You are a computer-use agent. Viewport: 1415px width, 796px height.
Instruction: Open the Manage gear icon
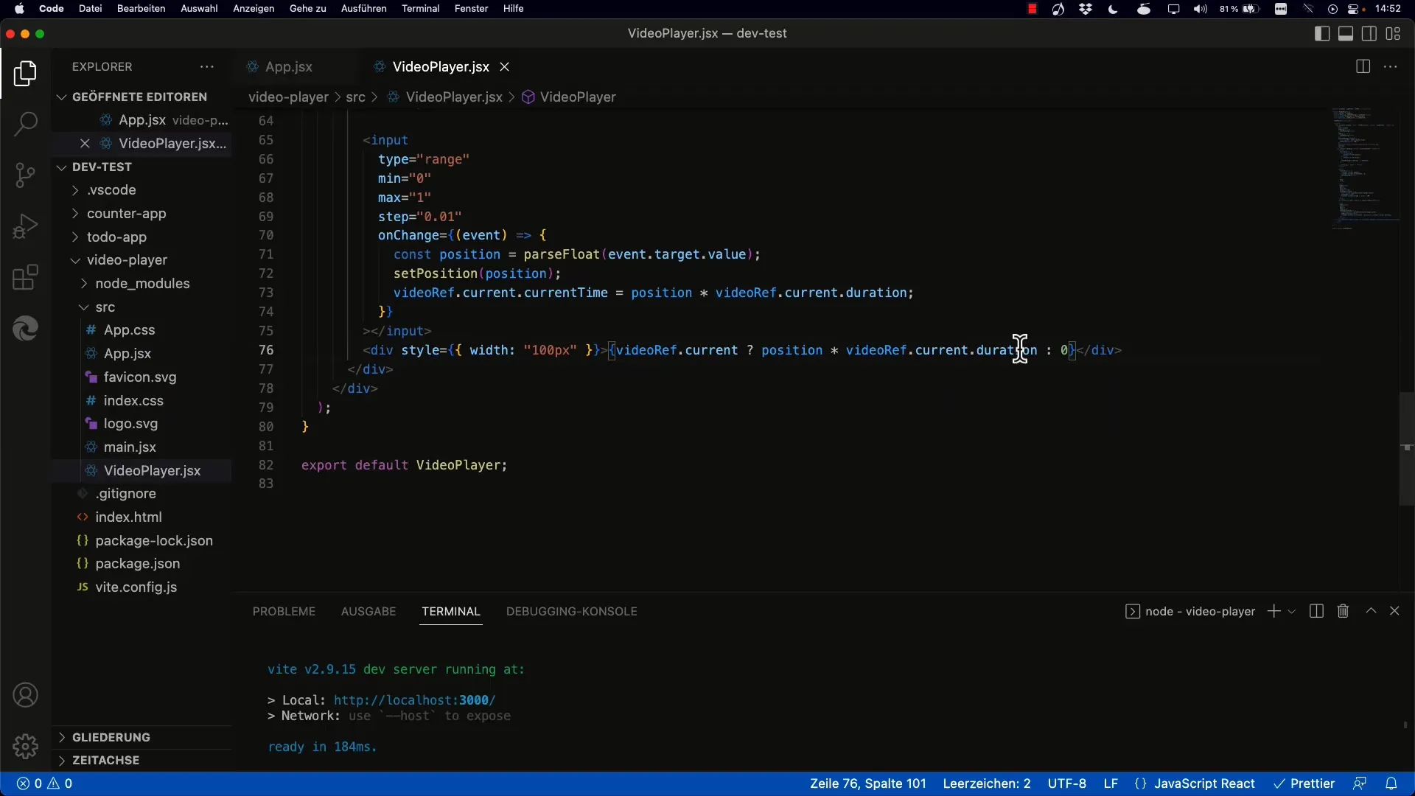click(x=25, y=746)
